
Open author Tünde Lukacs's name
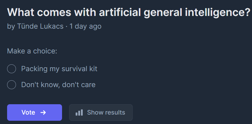40,26
